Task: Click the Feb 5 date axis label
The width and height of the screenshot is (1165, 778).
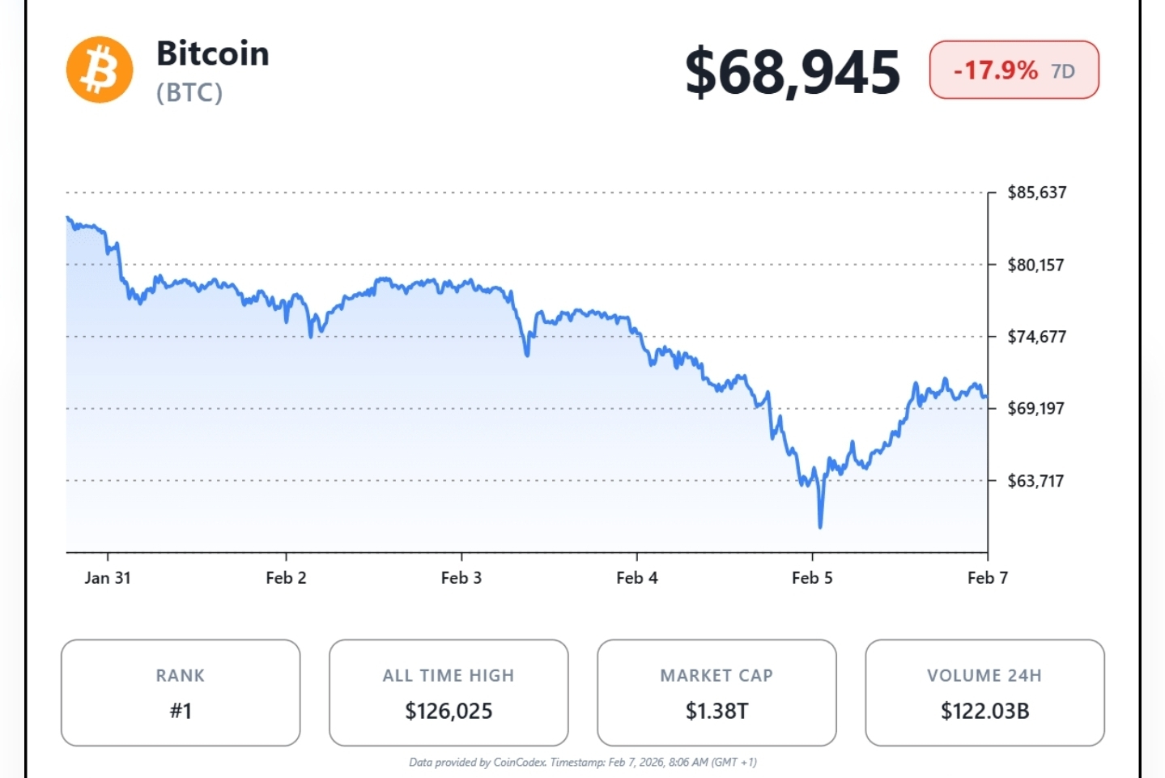Action: [x=812, y=578]
